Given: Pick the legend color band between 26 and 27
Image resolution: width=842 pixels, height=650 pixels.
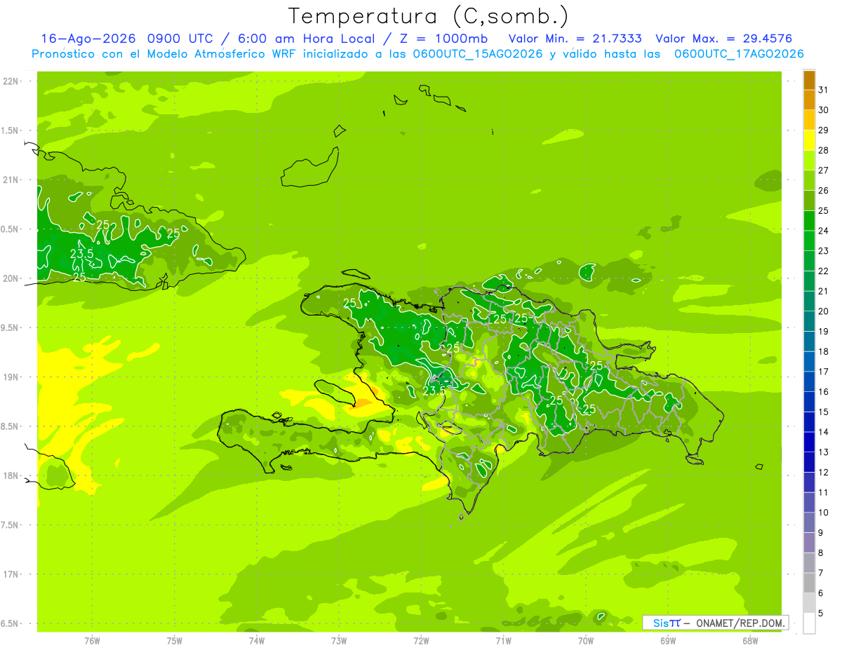Looking at the screenshot, I should pyautogui.click(x=809, y=181).
